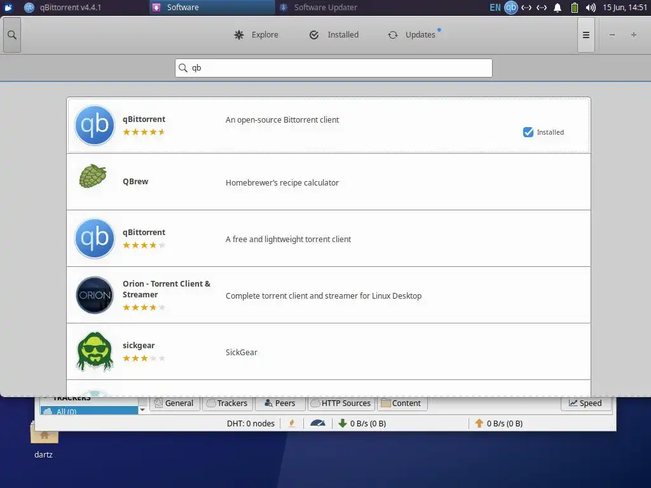Maximize the Software window with plus button
The image size is (651, 488).
pyautogui.click(x=634, y=35)
